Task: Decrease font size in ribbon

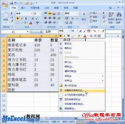Action: pyautogui.click(x=37, y=19)
